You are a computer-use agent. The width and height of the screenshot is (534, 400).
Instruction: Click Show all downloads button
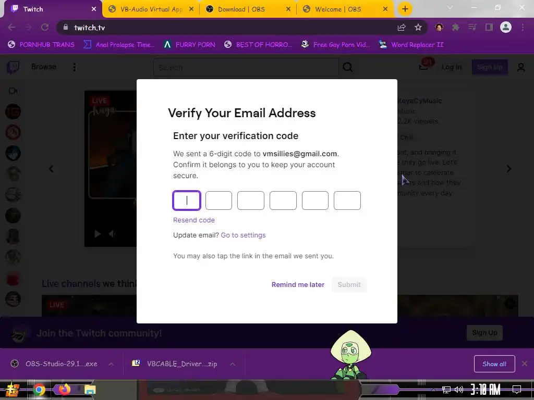click(494, 364)
